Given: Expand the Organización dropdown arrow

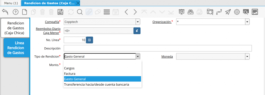Looking at the screenshot, I should point(247,22).
